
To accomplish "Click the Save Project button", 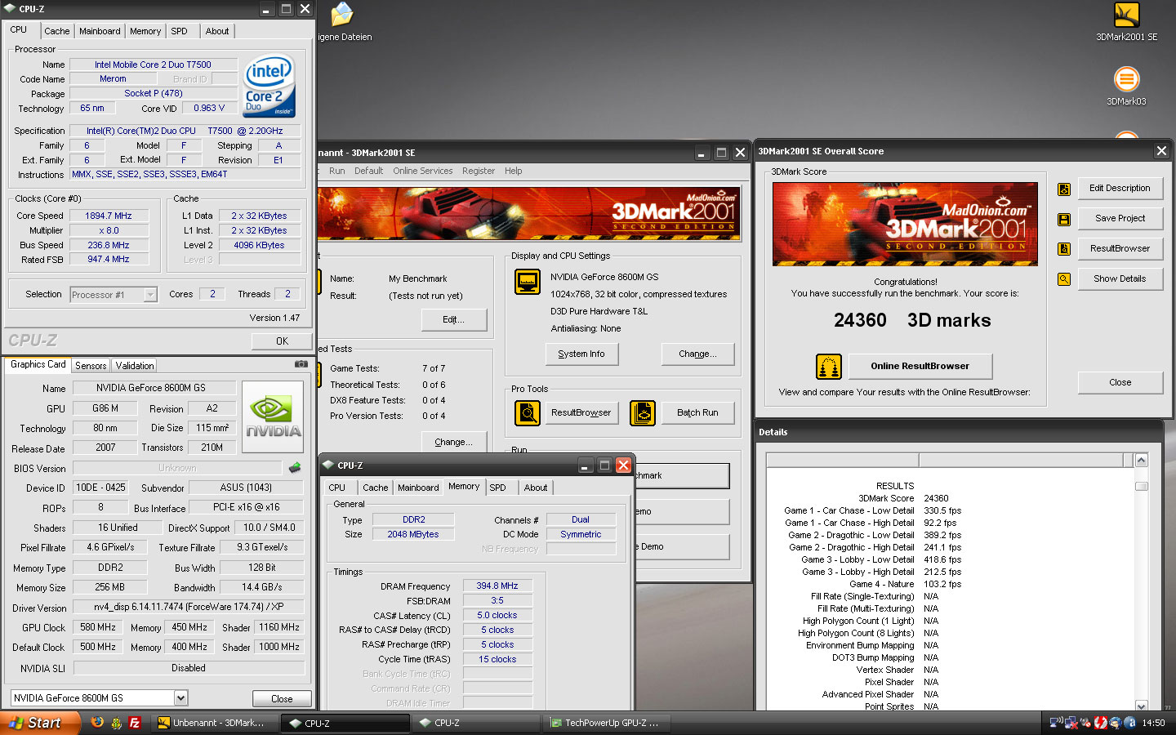I will 1120,219.
